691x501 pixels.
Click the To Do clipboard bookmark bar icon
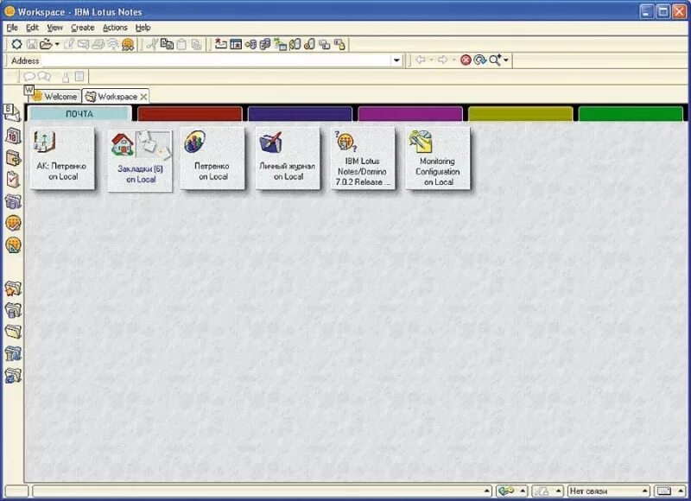tap(13, 180)
